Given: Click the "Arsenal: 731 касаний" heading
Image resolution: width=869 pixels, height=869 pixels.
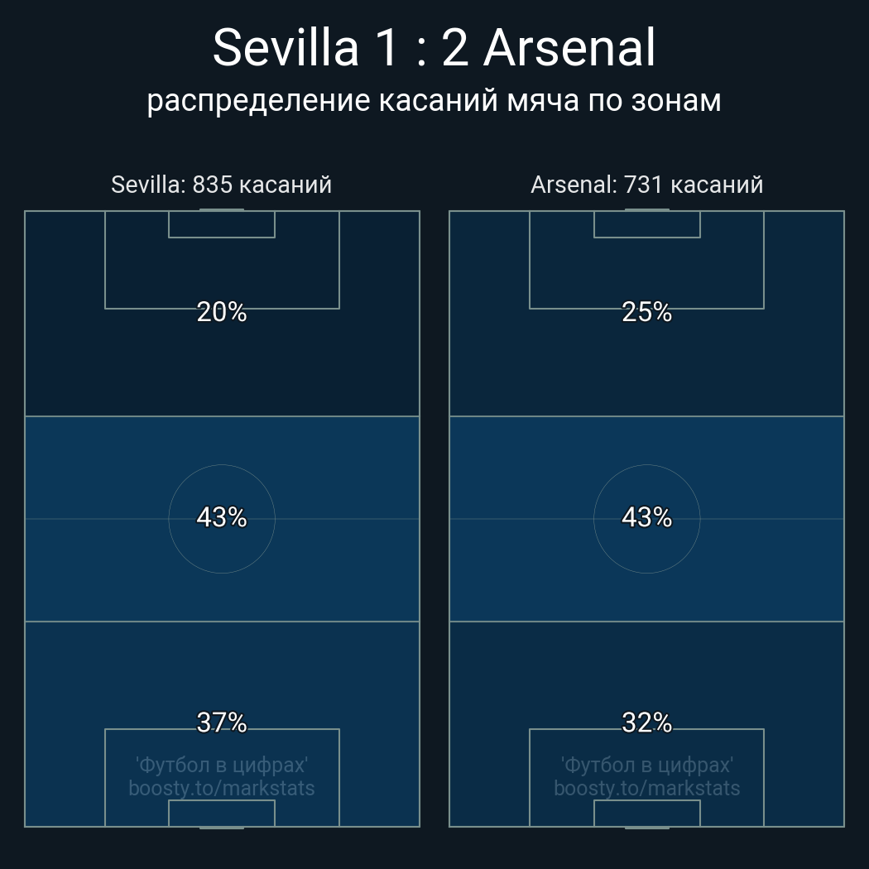Looking at the screenshot, I should point(646,185).
